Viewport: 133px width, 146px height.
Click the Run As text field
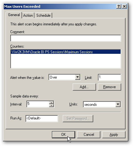[x=42, y=118]
